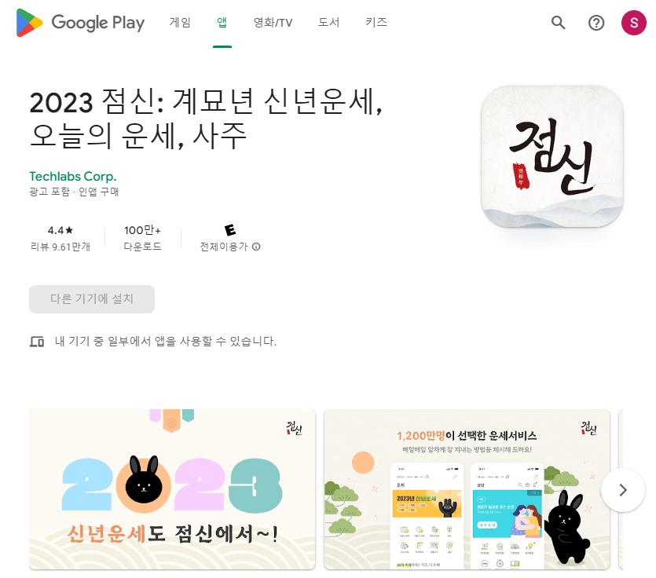Open the 4.4 star rating reviews

tap(60, 239)
